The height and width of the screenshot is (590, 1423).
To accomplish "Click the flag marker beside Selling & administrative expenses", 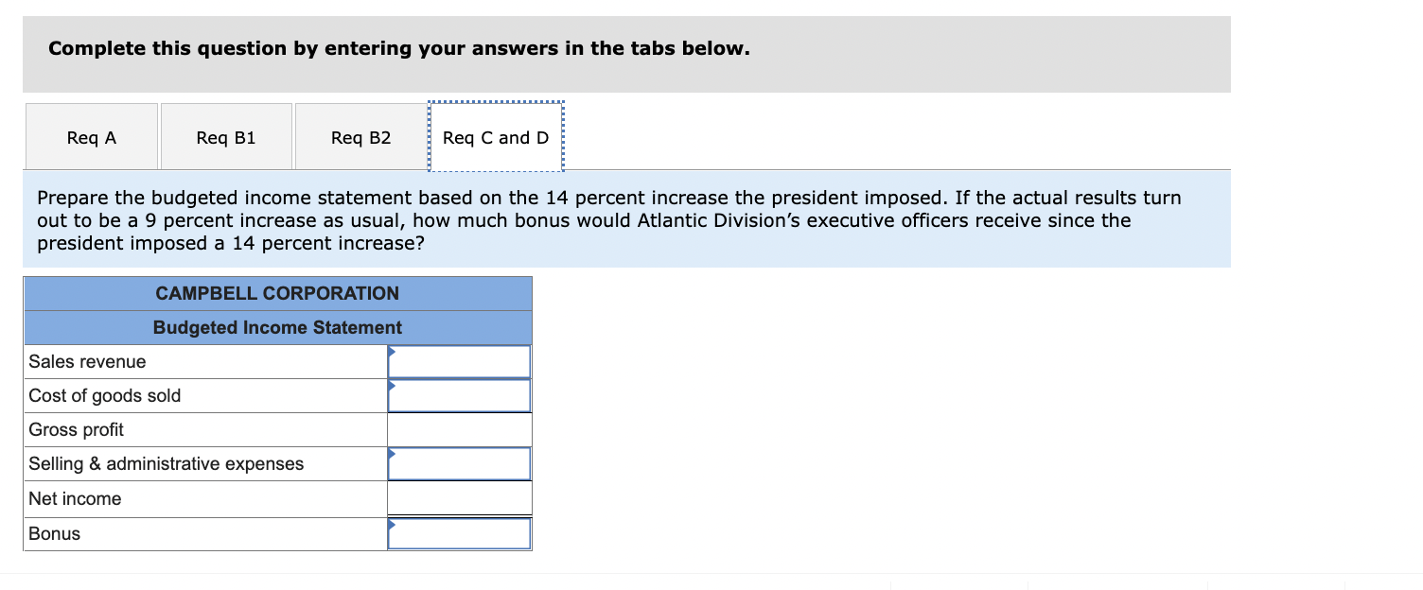I will point(390,454).
